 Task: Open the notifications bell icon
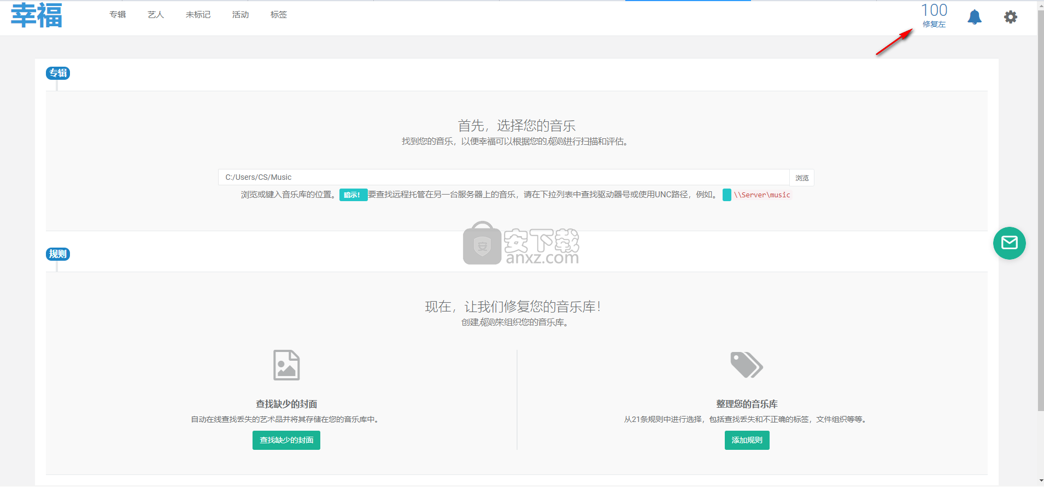coord(975,17)
